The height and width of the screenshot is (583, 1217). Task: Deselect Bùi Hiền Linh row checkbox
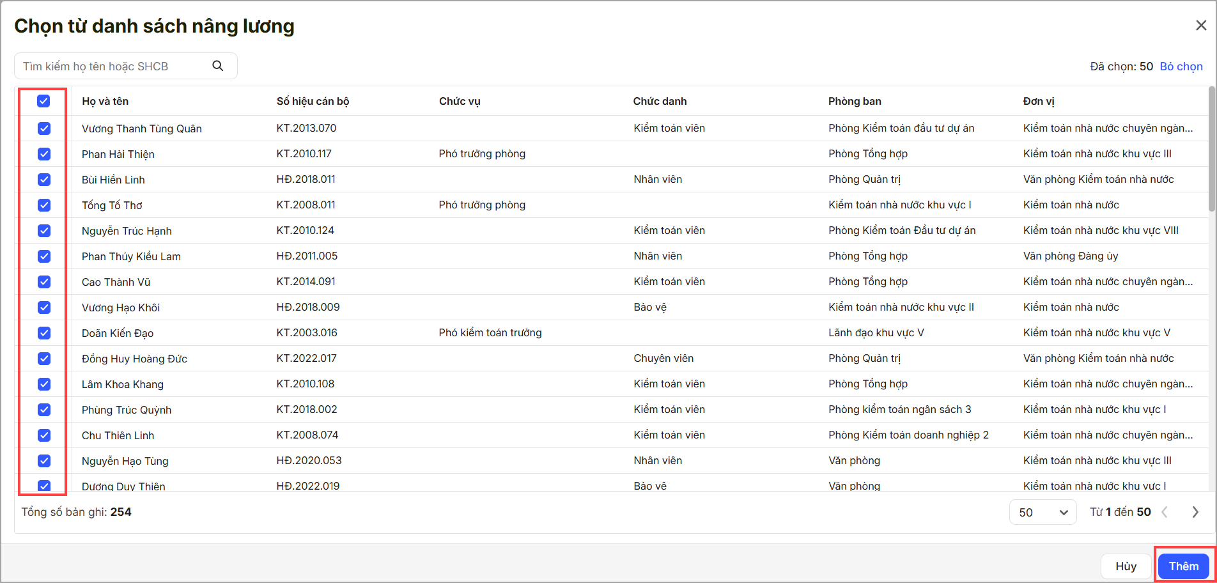[x=43, y=180]
